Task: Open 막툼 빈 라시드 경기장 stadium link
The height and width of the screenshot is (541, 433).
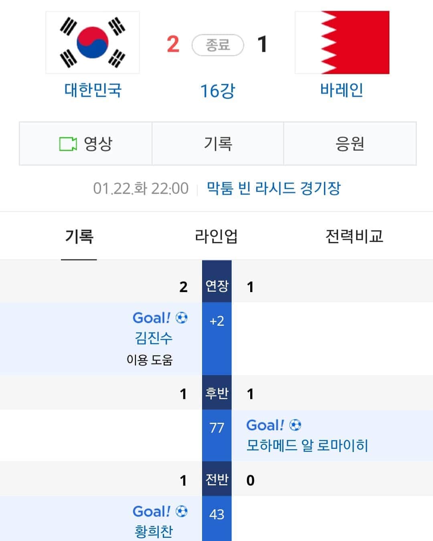Action: (273, 188)
